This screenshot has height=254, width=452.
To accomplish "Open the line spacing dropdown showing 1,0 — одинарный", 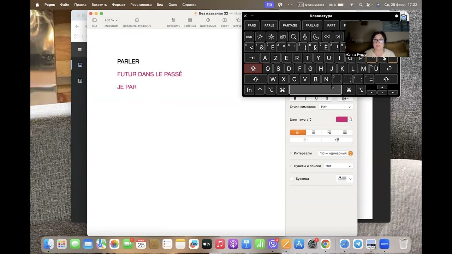I will [x=336, y=153].
